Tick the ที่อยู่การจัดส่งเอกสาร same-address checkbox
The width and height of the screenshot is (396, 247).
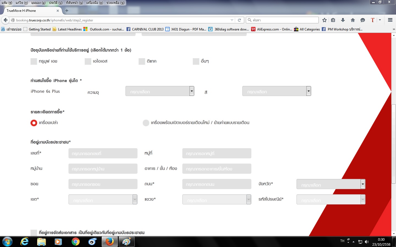pyautogui.click(x=34, y=233)
